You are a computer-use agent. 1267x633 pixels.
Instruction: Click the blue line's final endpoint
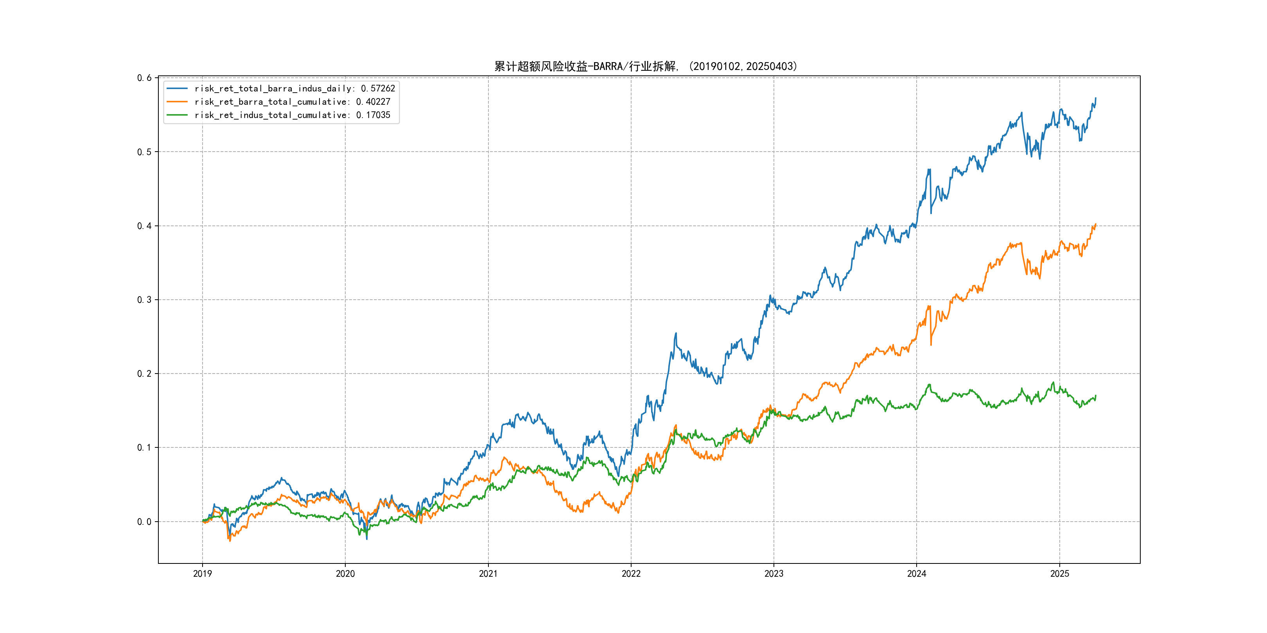click(x=1095, y=98)
